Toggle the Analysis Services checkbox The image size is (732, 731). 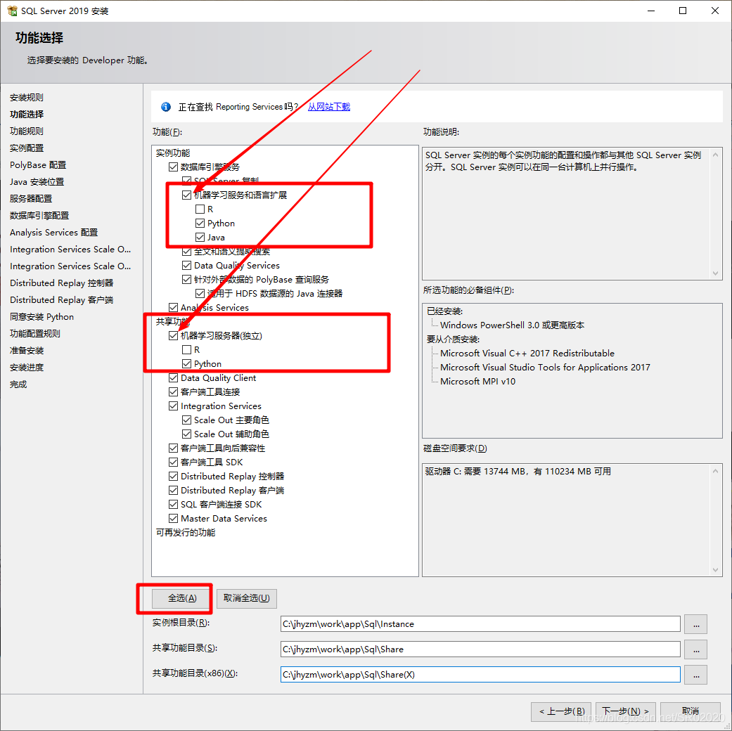tap(173, 308)
